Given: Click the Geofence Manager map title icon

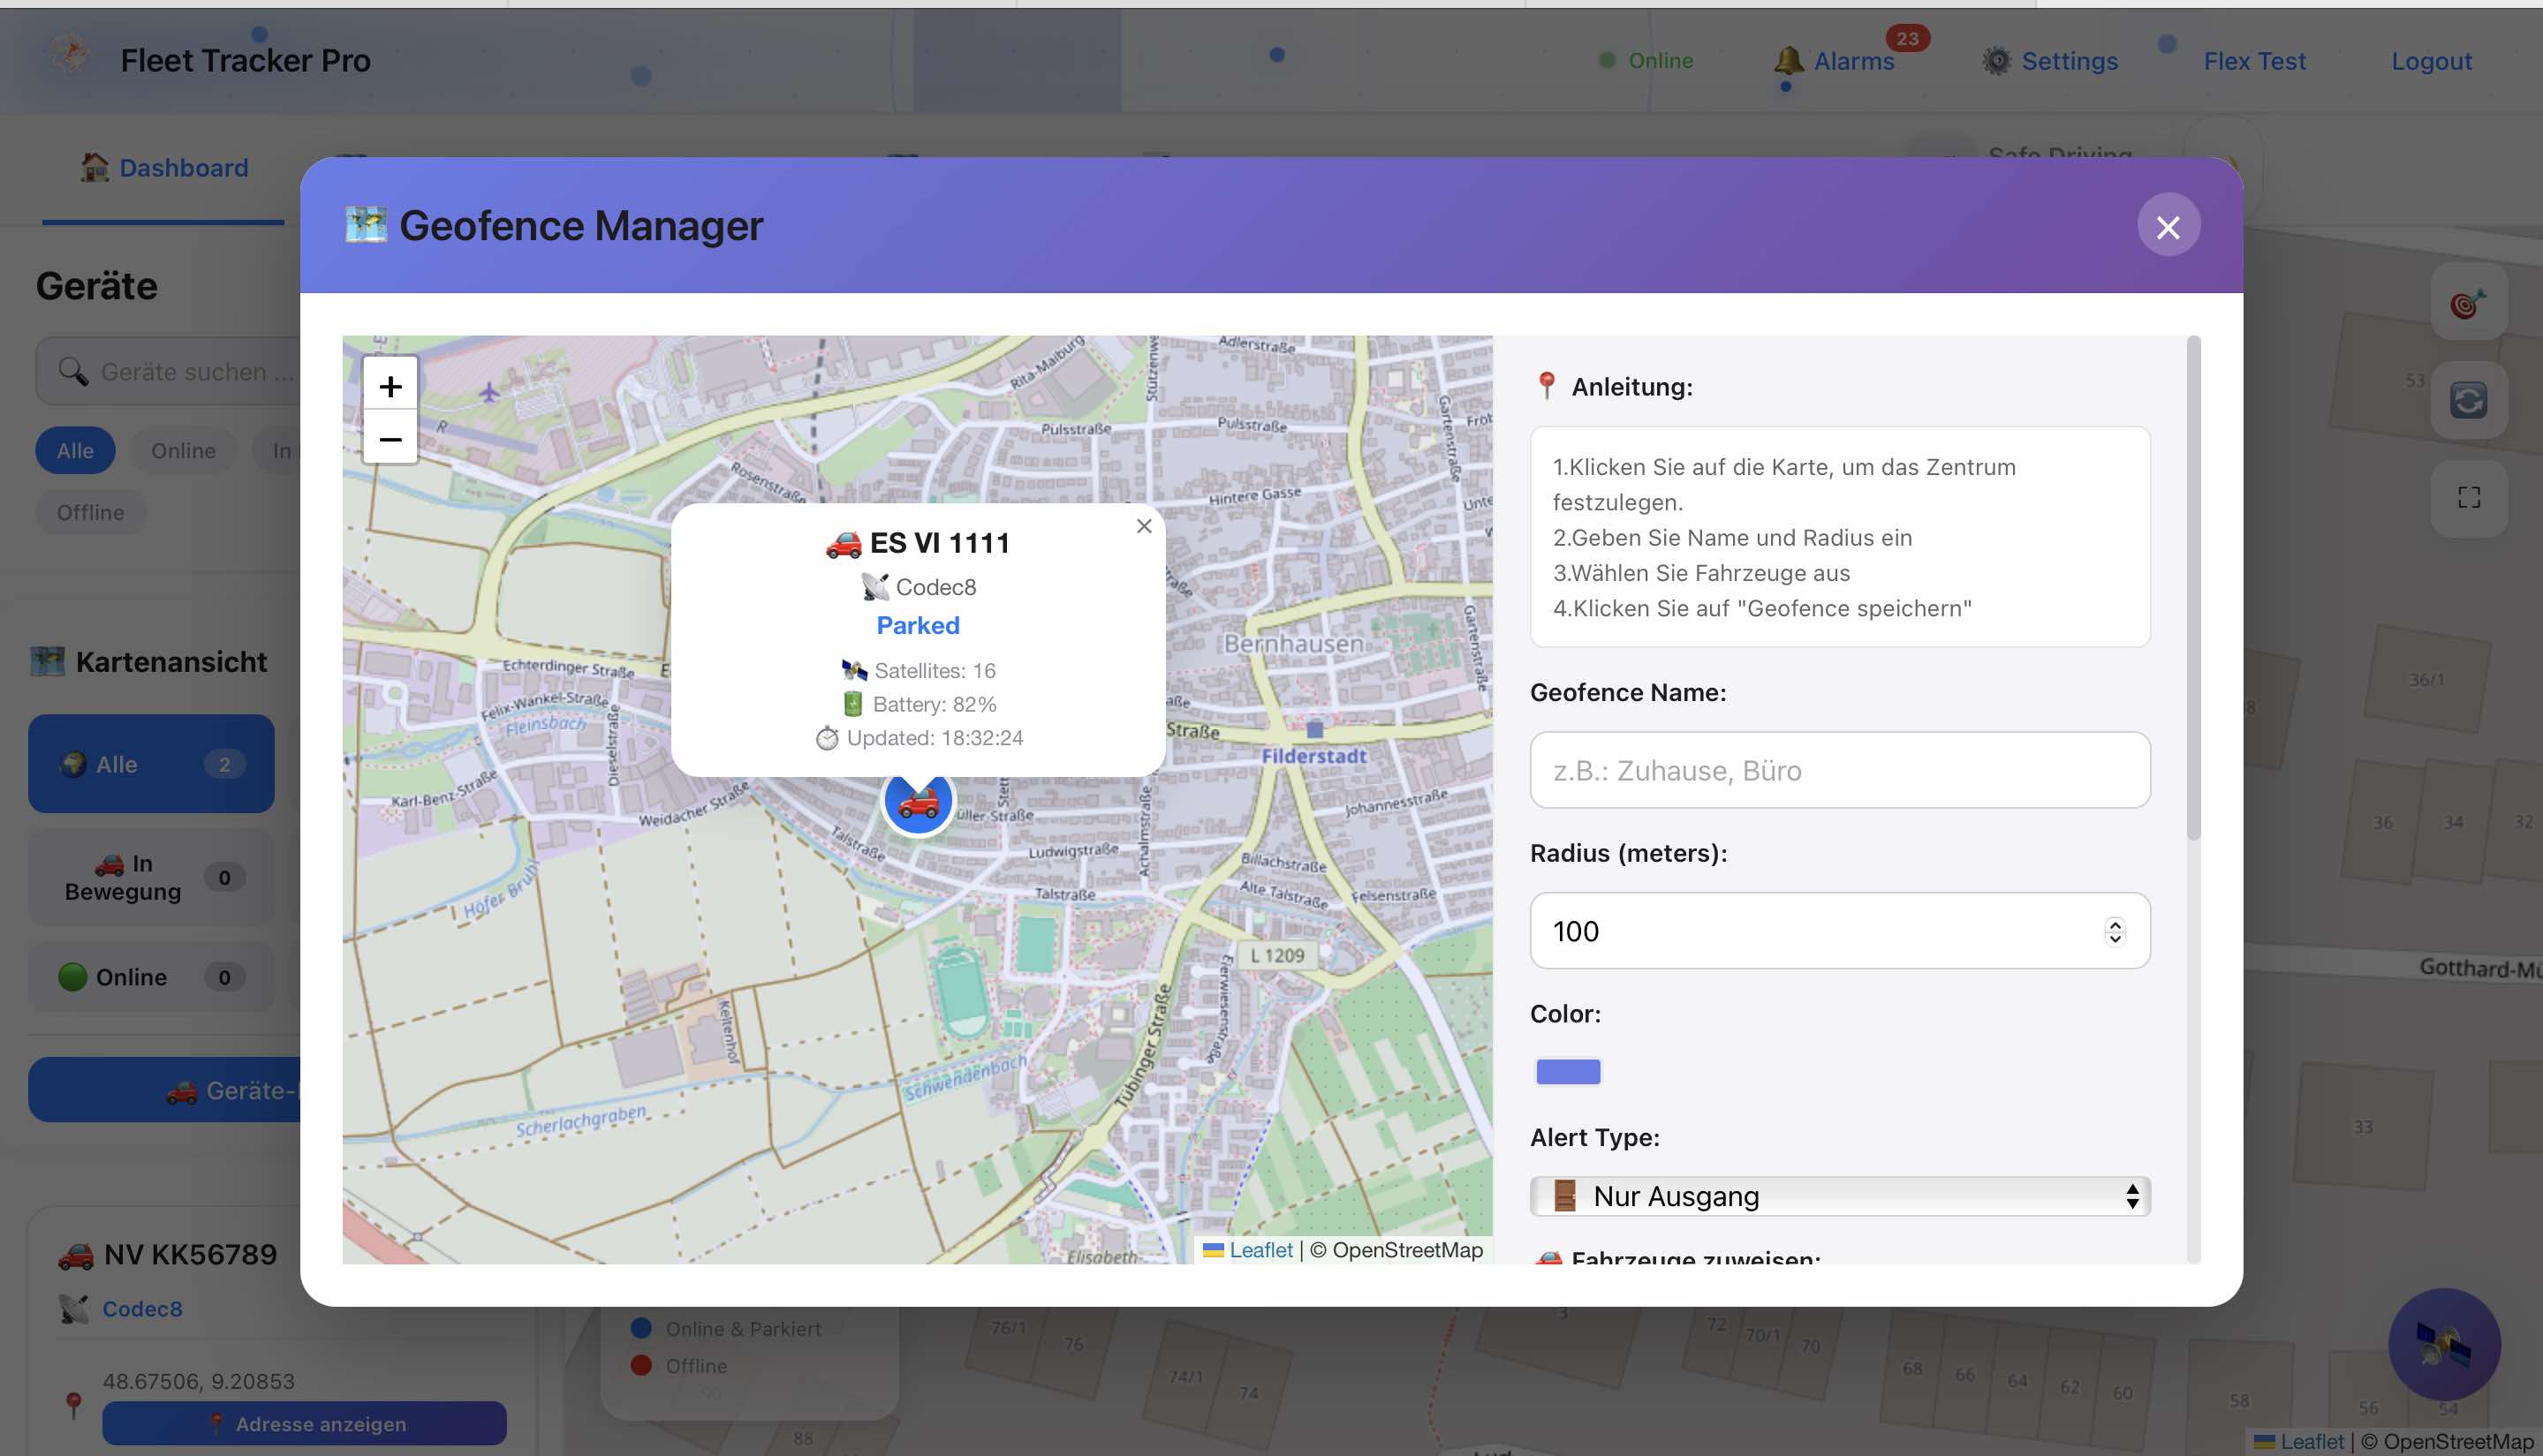Looking at the screenshot, I should pyautogui.click(x=367, y=224).
